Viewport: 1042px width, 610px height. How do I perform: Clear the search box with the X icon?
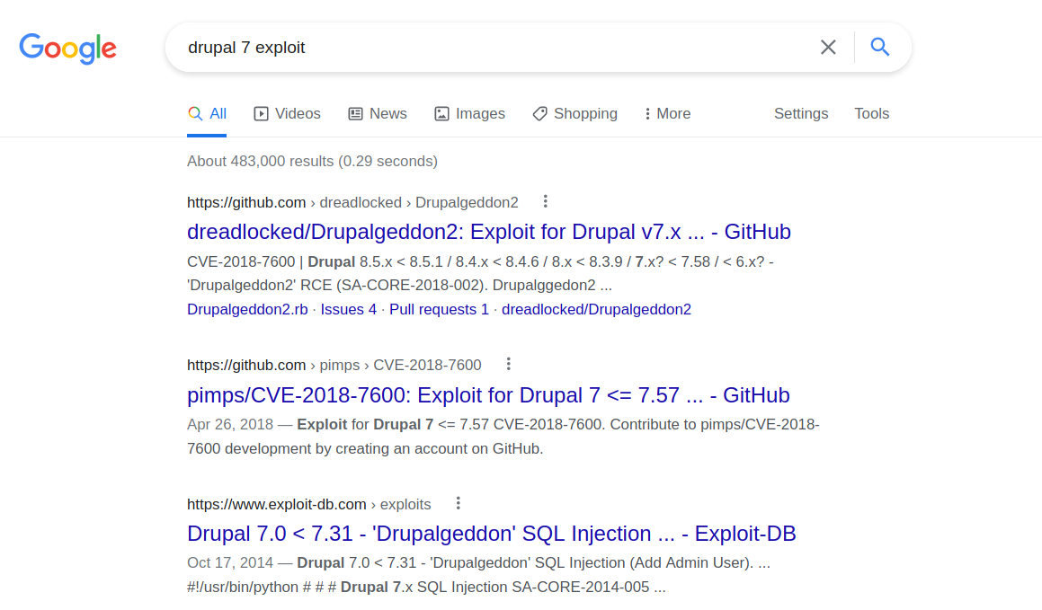828,47
